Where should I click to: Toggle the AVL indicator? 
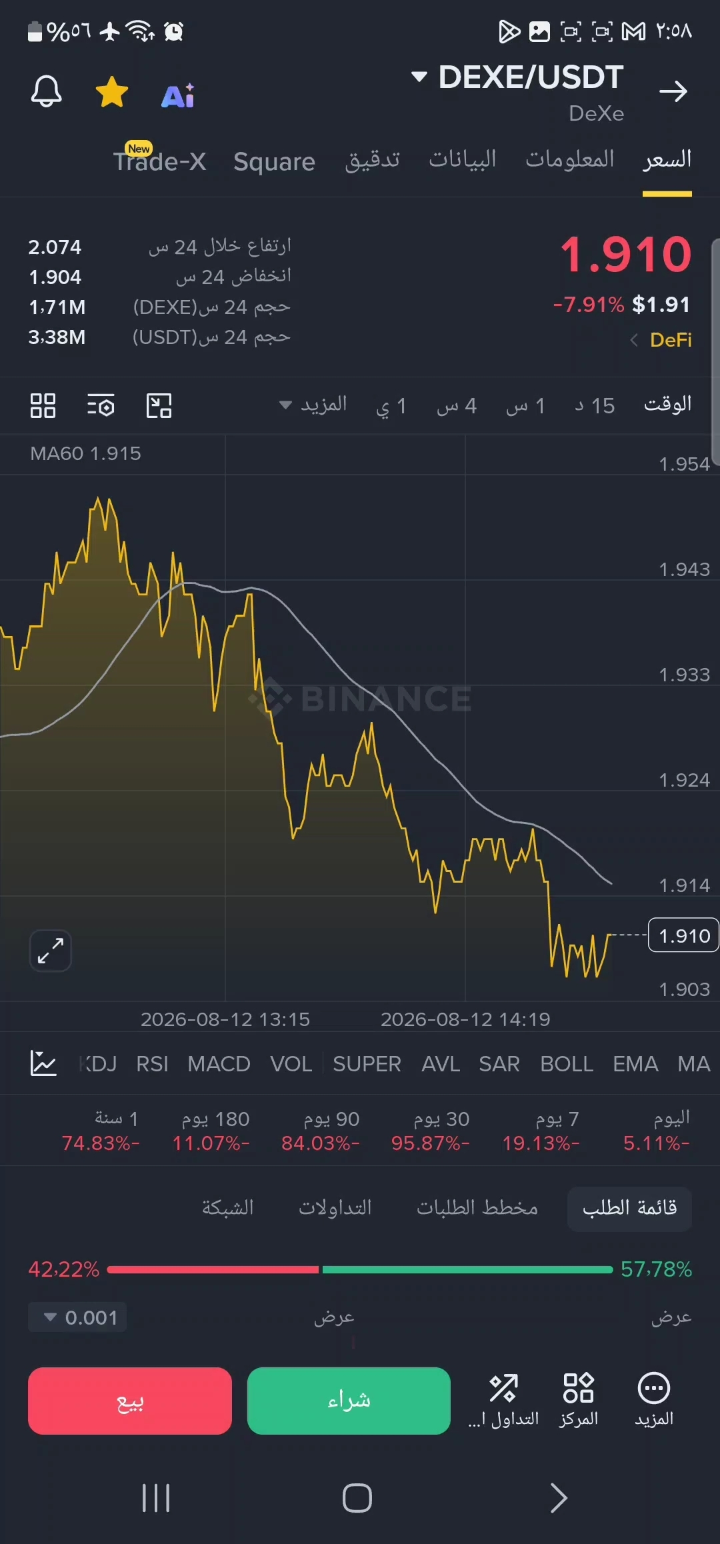pyautogui.click(x=441, y=1064)
